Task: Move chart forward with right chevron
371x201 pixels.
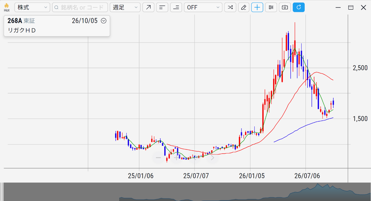Action: coord(212,158)
